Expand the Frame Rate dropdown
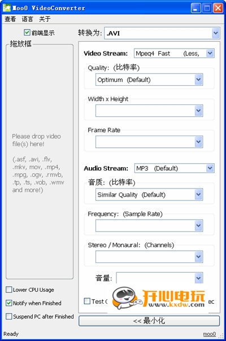 click(149, 142)
